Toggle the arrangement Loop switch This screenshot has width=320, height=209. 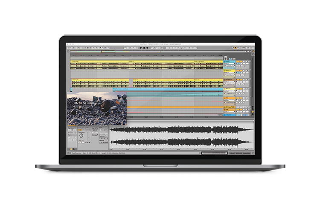(181, 48)
